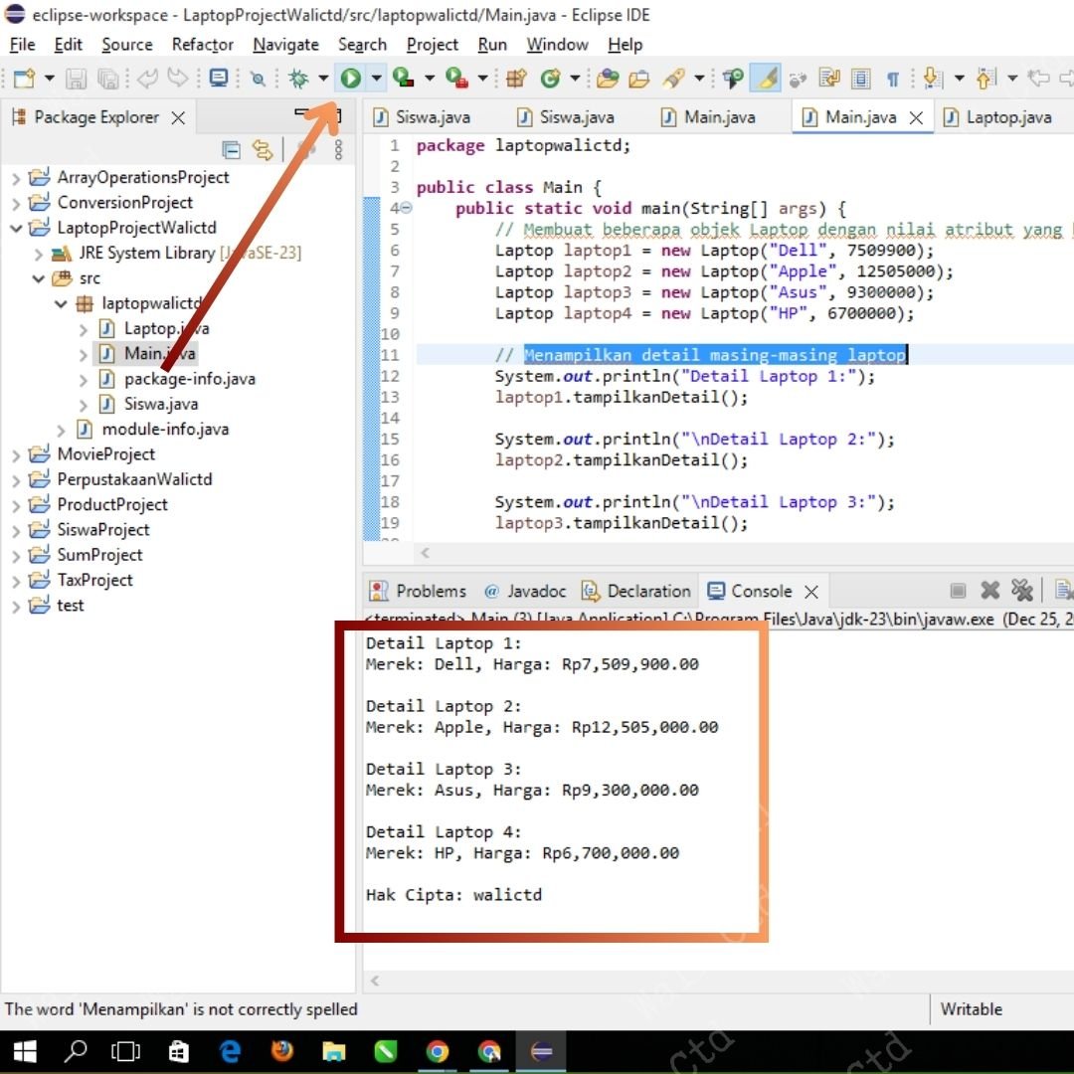1074x1074 pixels.
Task: Toggle Link with Editor in Package Explorer
Action: click(263, 150)
